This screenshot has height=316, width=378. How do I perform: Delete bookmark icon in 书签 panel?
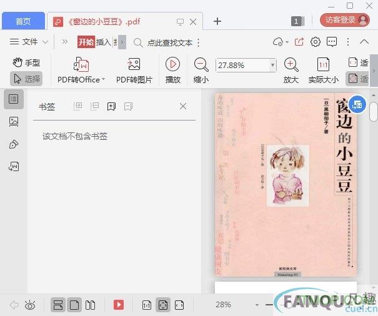(128, 106)
